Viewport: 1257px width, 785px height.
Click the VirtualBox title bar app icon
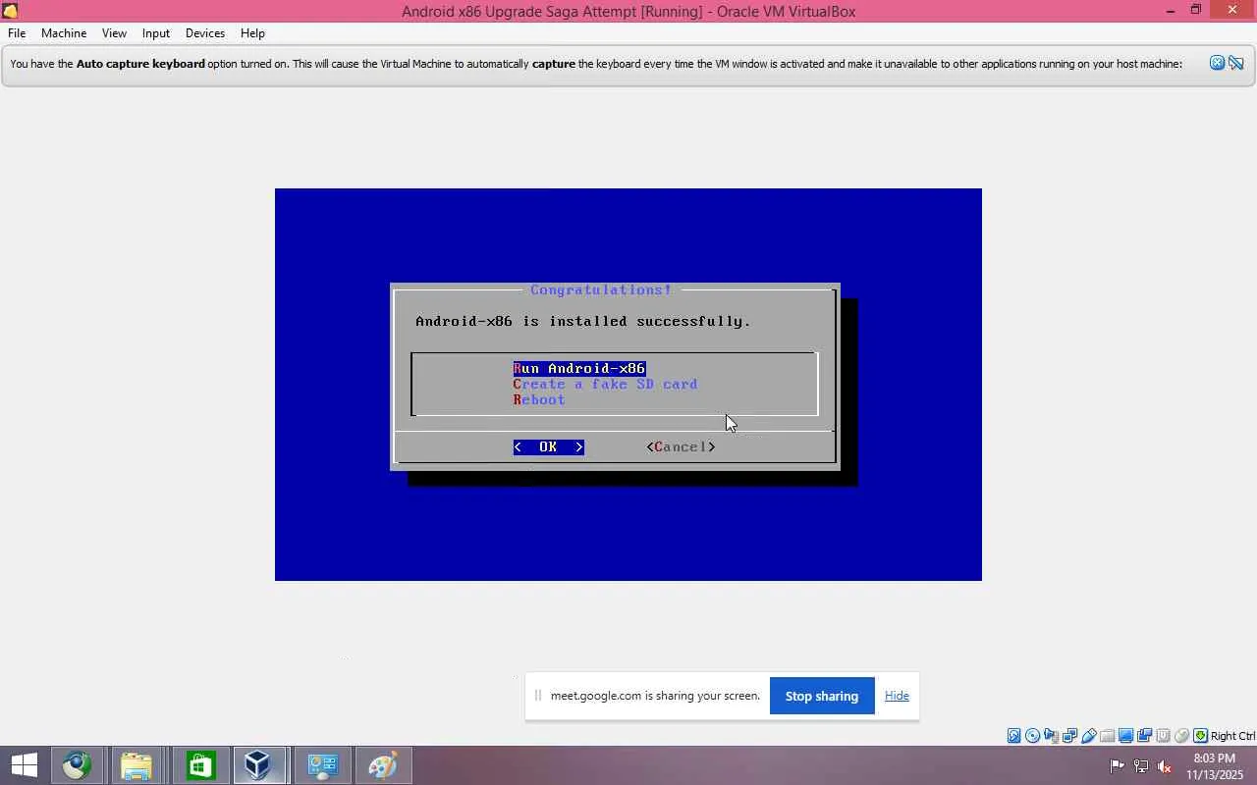click(10, 11)
